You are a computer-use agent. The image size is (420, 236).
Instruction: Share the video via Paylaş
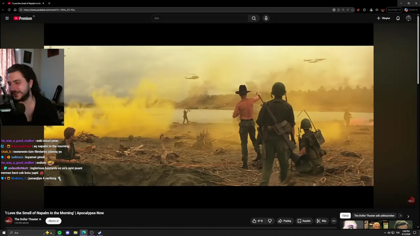click(x=284, y=221)
